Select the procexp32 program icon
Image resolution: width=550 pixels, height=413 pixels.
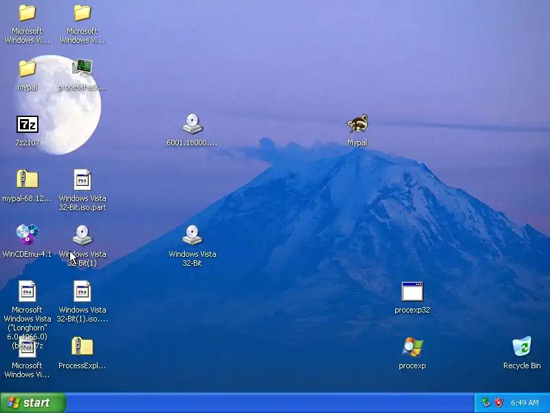(x=412, y=291)
